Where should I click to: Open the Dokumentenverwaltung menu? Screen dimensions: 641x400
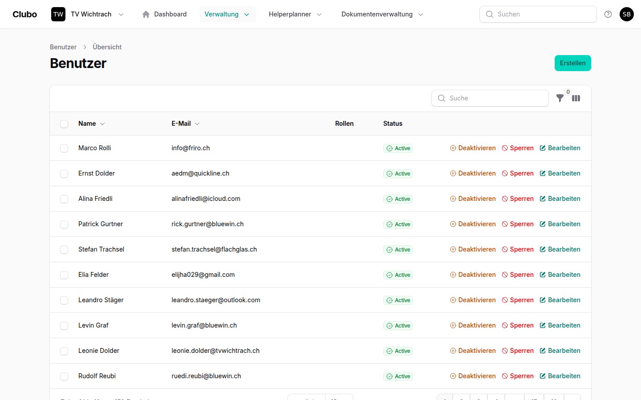(x=382, y=14)
